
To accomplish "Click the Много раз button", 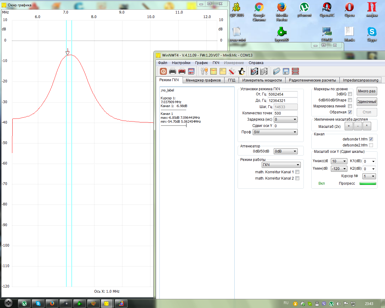I will coord(367,91).
